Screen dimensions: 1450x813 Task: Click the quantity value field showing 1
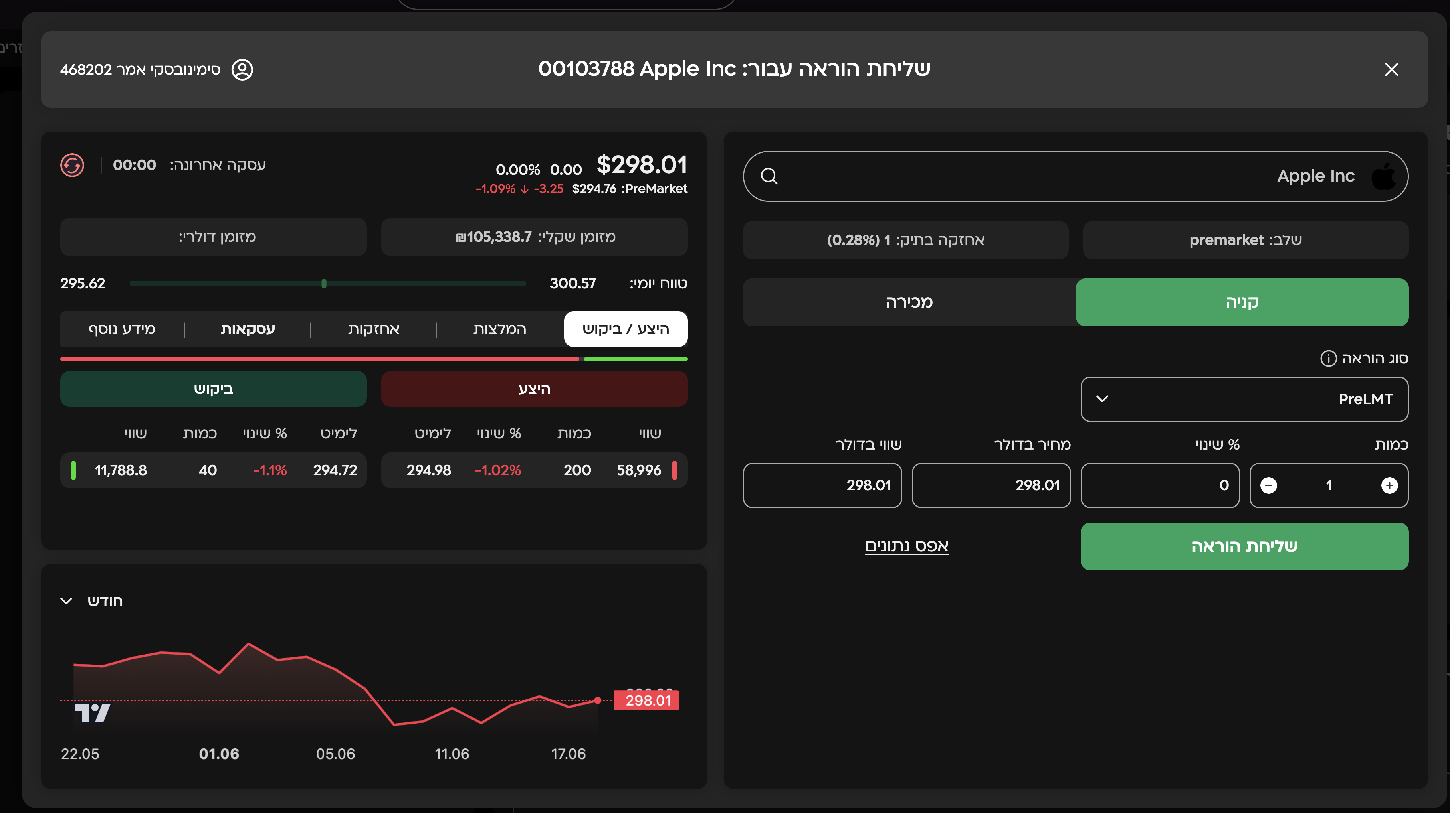(x=1329, y=485)
